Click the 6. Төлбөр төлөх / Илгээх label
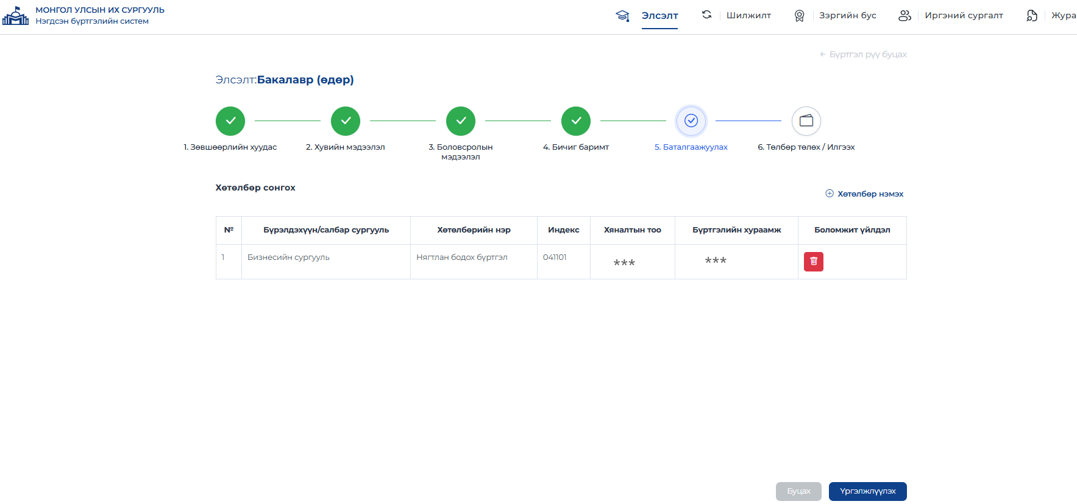1077x504 pixels. (806, 147)
